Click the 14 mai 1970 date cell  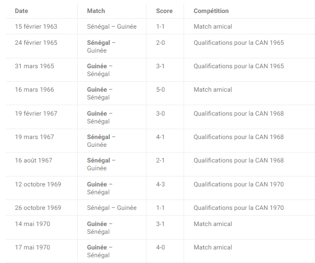(32, 224)
